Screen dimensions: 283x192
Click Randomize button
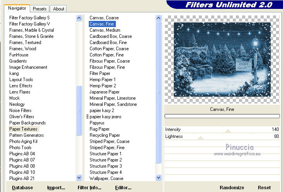[232, 188]
